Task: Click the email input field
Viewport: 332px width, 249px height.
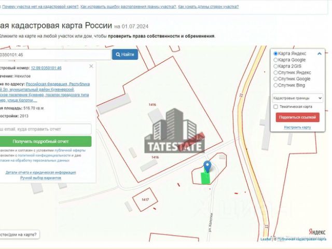Action: pyautogui.click(x=46, y=129)
